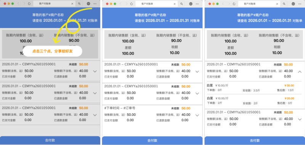Click the 点击三个点,分享给好友 tooltip bubble

53,51
